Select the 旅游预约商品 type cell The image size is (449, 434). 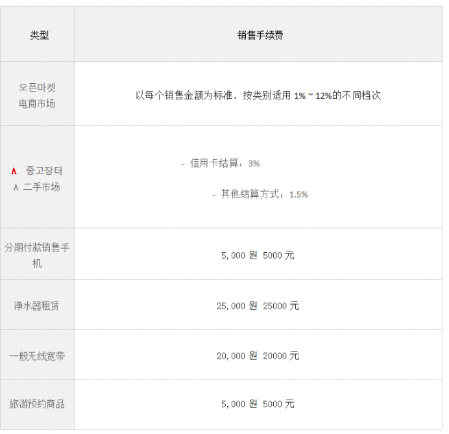tap(37, 405)
